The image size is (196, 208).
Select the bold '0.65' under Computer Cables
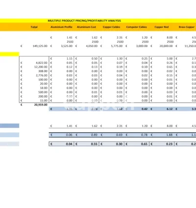coord(144,144)
